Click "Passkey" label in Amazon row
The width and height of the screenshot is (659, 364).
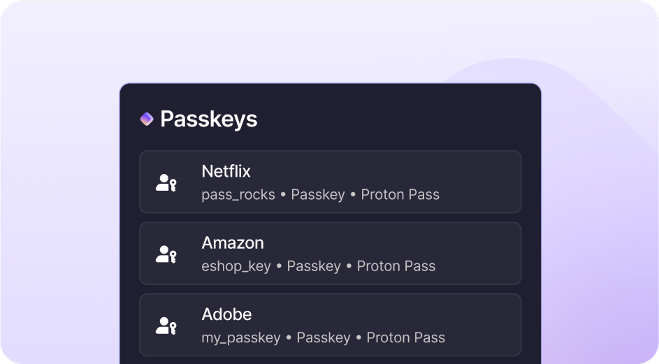pyautogui.click(x=314, y=266)
